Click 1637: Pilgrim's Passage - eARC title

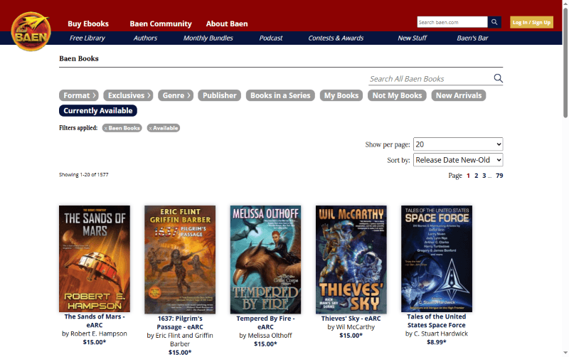pos(180,323)
